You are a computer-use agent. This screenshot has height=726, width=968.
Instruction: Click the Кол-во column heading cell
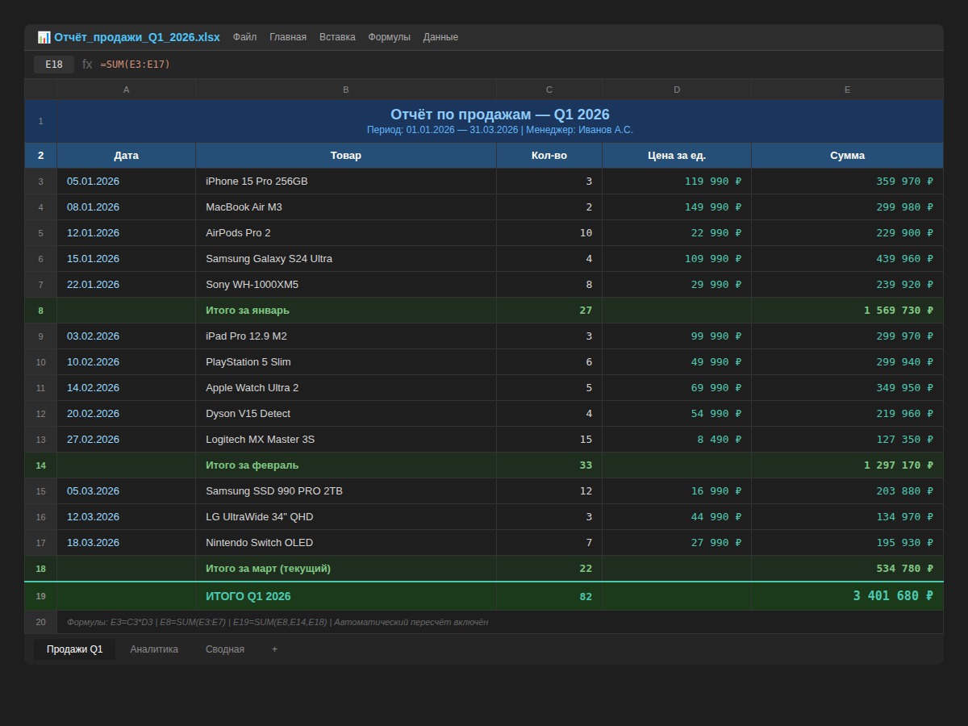(549, 156)
